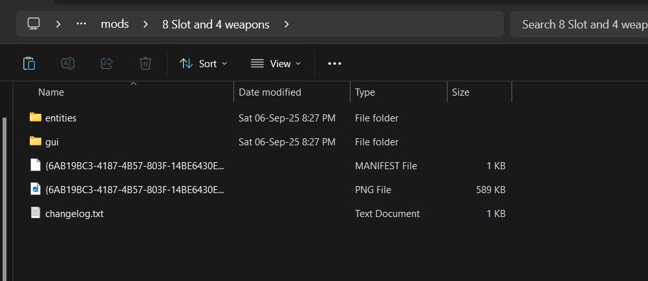Screen dimensions: 648x281
Task: Click the 1 KB size of the MANIFEST file
Action: pos(496,166)
